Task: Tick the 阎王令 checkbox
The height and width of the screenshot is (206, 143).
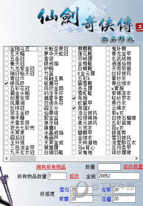Action: click(40, 108)
